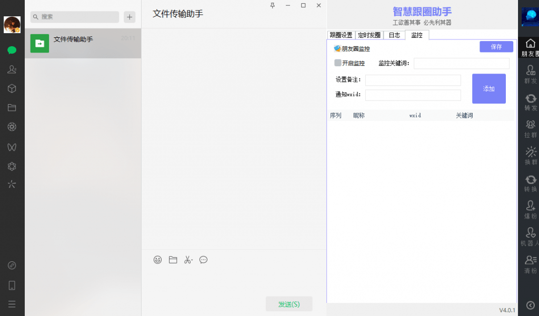Image resolution: width=539 pixels, height=316 pixels.
Task: Open the Chats section in WeChat sidebar
Action: point(12,50)
